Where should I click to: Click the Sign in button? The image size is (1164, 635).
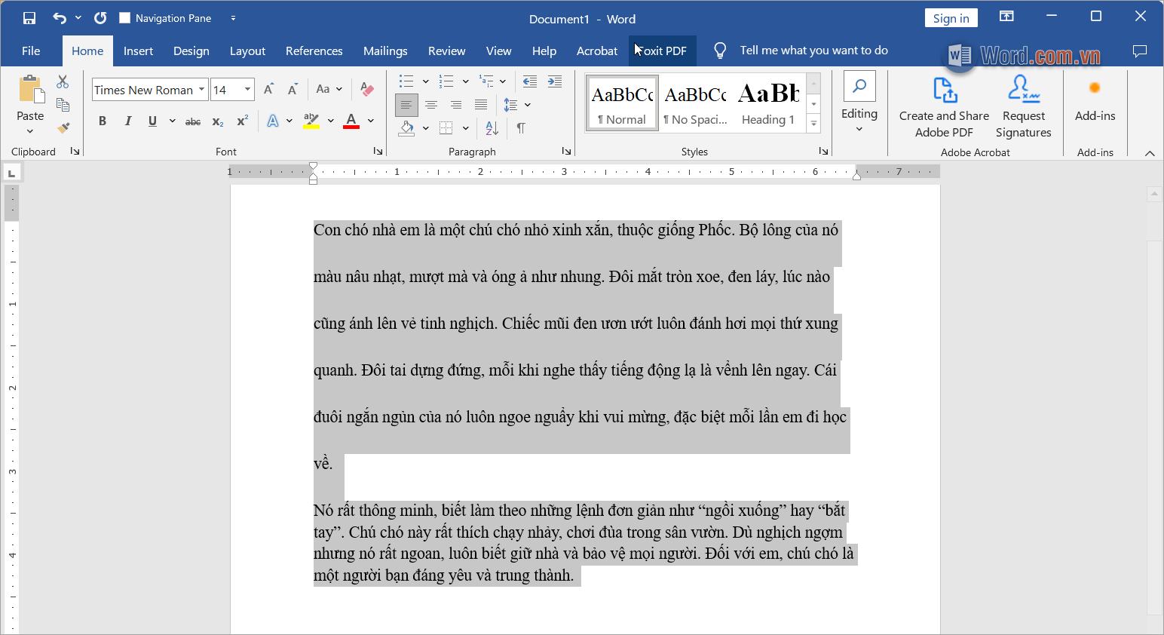point(951,18)
